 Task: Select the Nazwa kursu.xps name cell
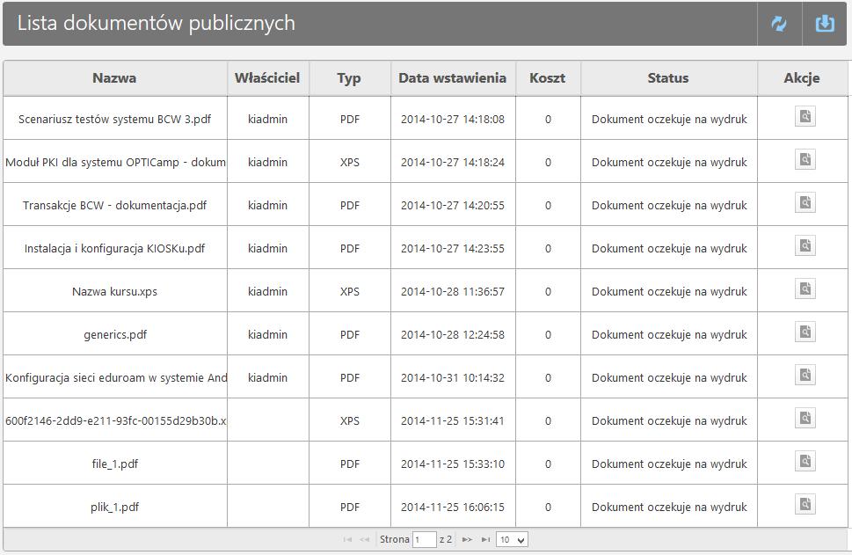point(114,291)
